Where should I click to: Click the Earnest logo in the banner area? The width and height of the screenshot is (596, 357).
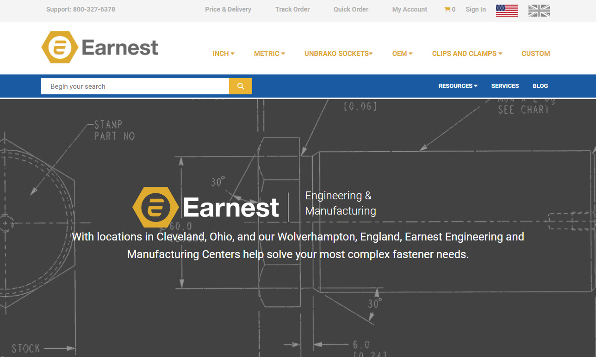(x=155, y=207)
